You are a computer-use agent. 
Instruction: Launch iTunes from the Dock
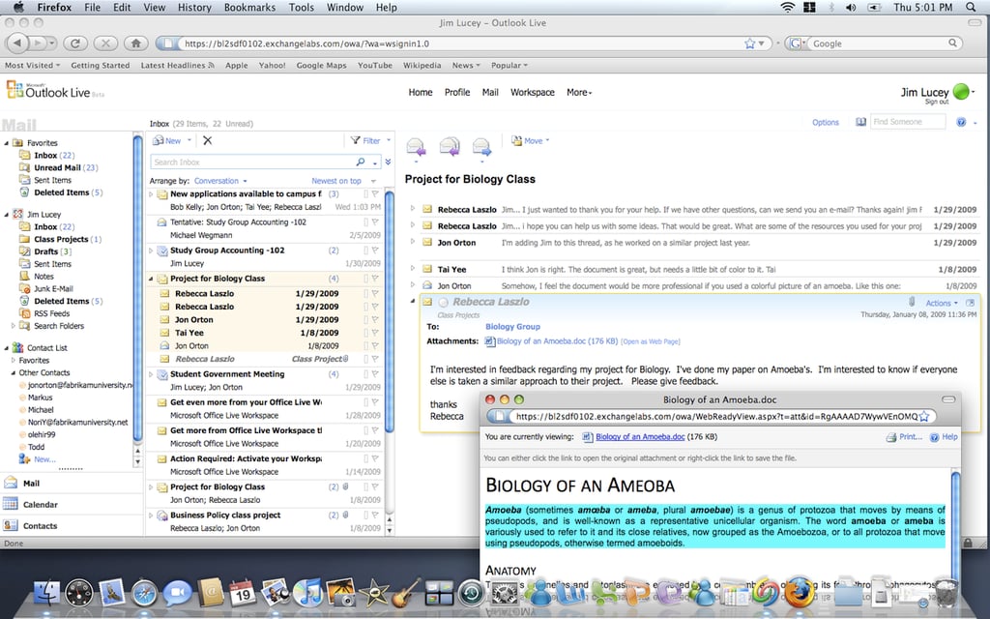pos(308,593)
